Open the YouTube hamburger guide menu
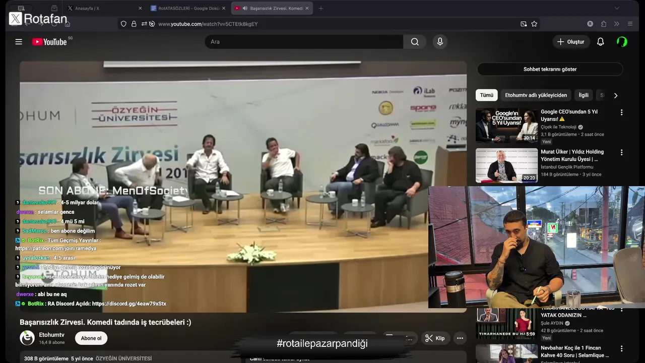This screenshot has height=363, width=645. [19, 42]
